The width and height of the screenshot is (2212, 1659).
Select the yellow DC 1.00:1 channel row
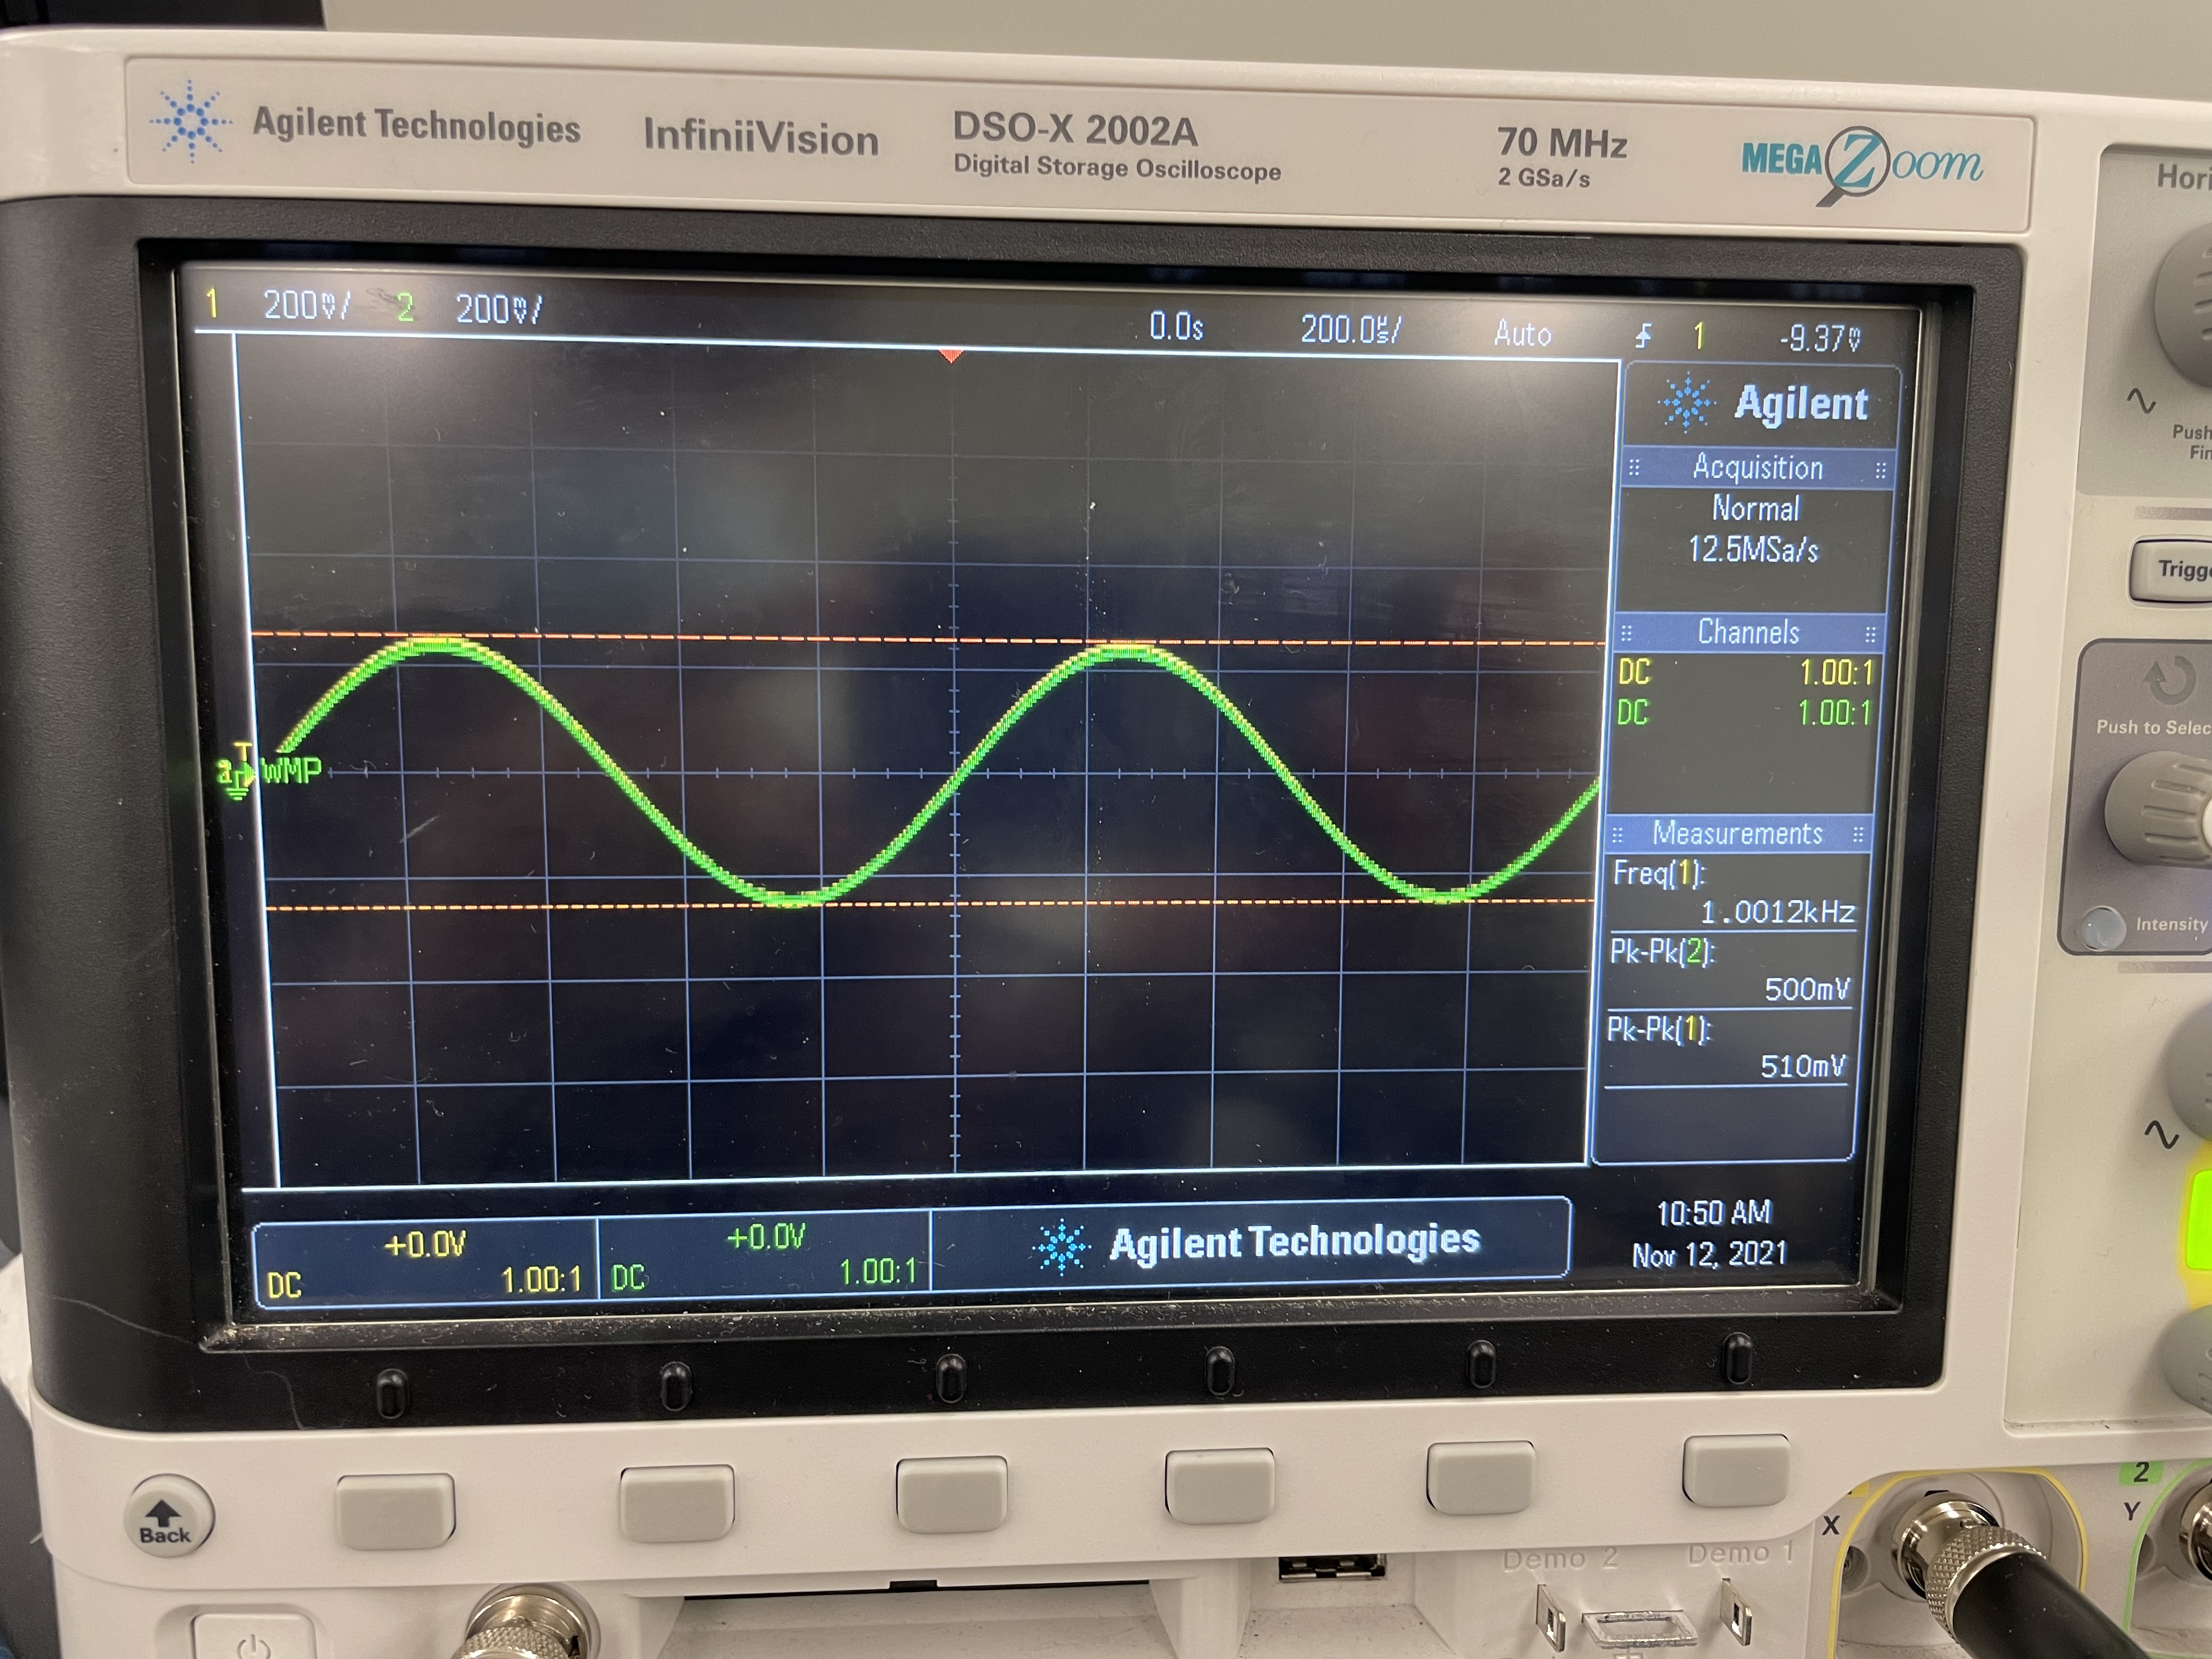coord(1745,672)
